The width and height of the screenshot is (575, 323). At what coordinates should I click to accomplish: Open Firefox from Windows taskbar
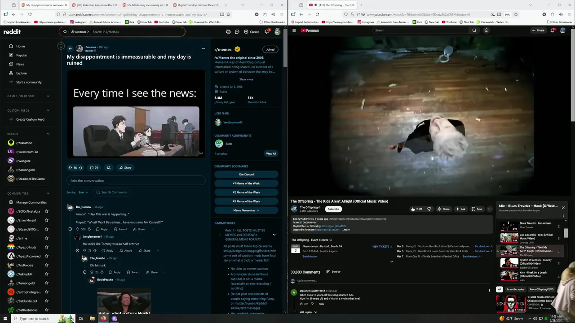click(x=103, y=319)
